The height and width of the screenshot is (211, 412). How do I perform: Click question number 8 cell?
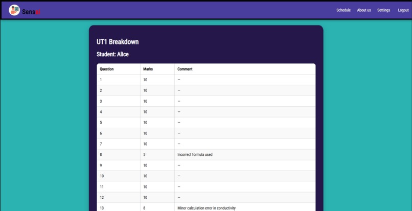point(119,155)
